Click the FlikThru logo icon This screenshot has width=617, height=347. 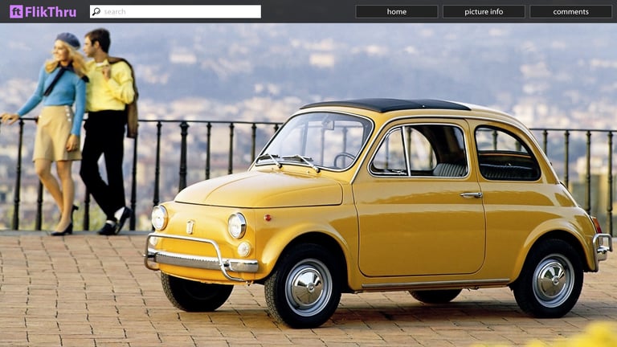[16, 12]
